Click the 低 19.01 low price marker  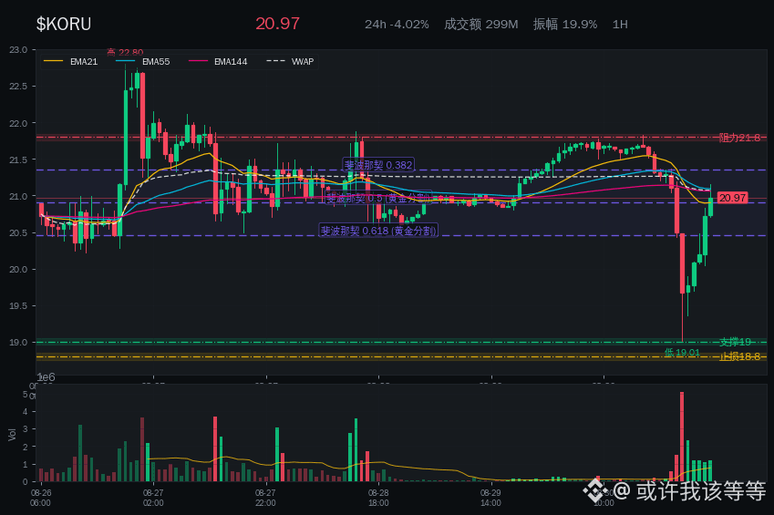tap(682, 352)
